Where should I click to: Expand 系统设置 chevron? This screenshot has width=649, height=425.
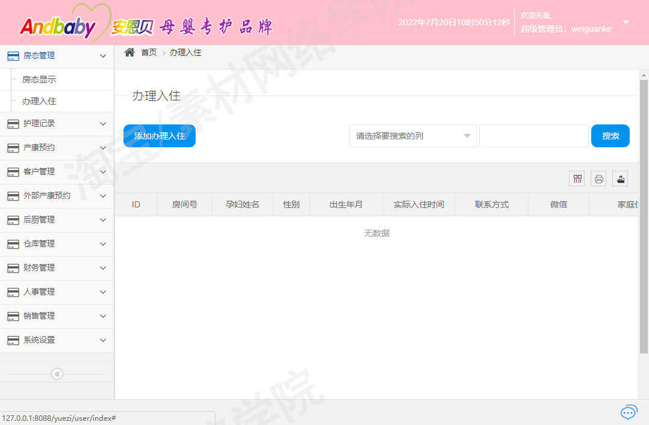click(103, 340)
